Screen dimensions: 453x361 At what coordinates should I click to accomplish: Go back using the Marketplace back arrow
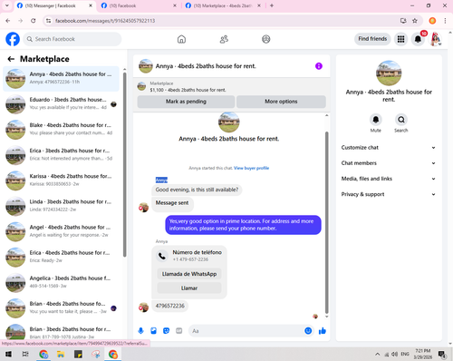pyautogui.click(x=11, y=59)
